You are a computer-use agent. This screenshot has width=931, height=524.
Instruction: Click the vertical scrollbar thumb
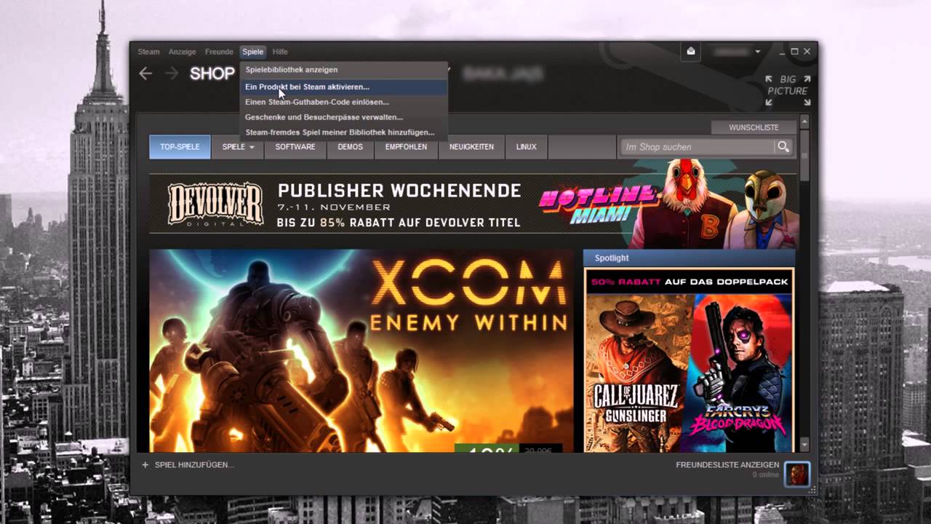coord(804,155)
